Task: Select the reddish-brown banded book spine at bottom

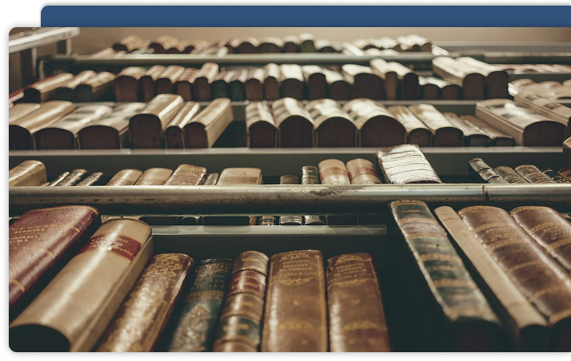Action: click(x=242, y=302)
